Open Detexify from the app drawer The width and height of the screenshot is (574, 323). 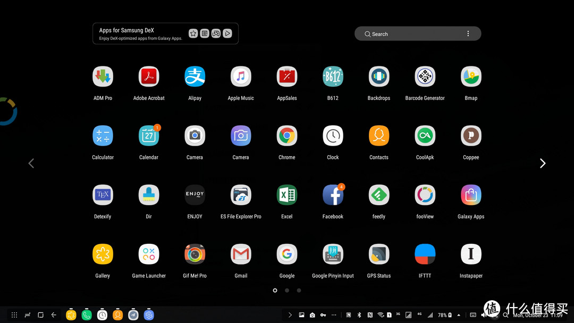pyautogui.click(x=103, y=194)
